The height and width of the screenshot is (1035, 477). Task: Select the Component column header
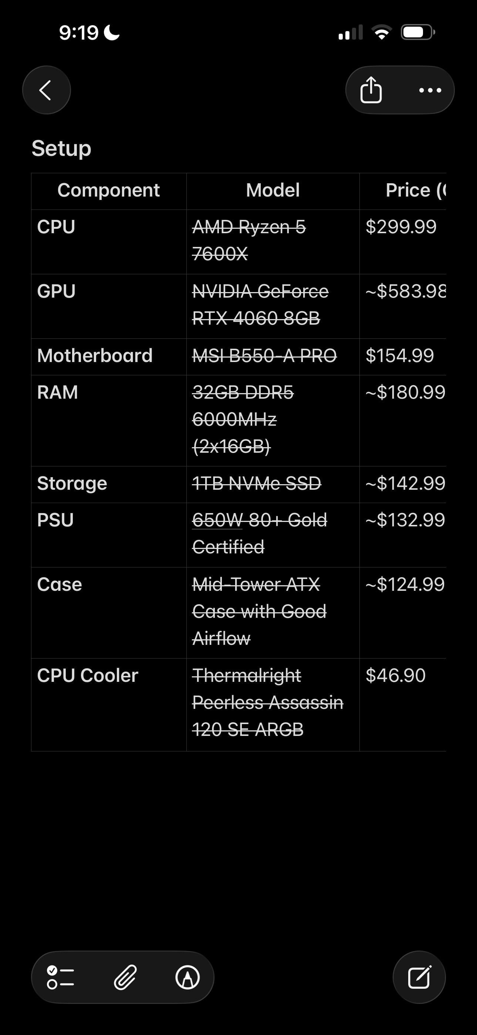tap(108, 190)
